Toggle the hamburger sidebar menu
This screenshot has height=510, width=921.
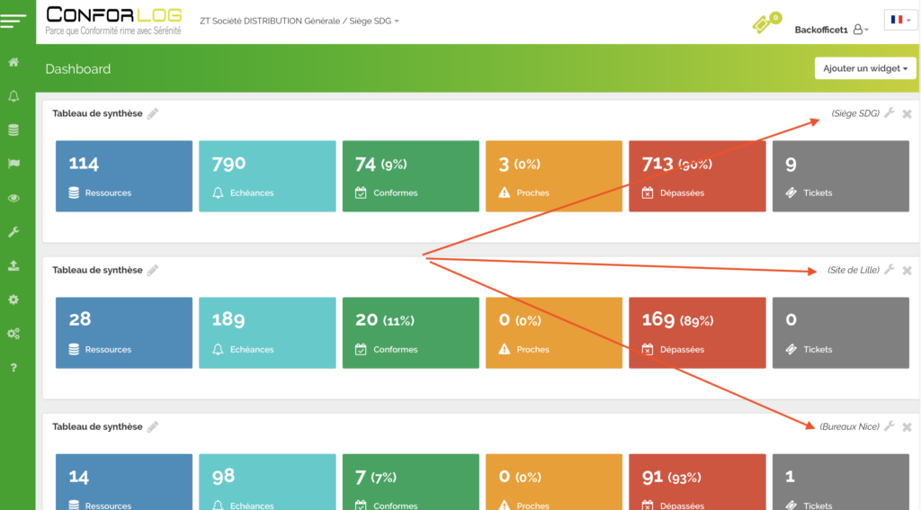coord(13,22)
